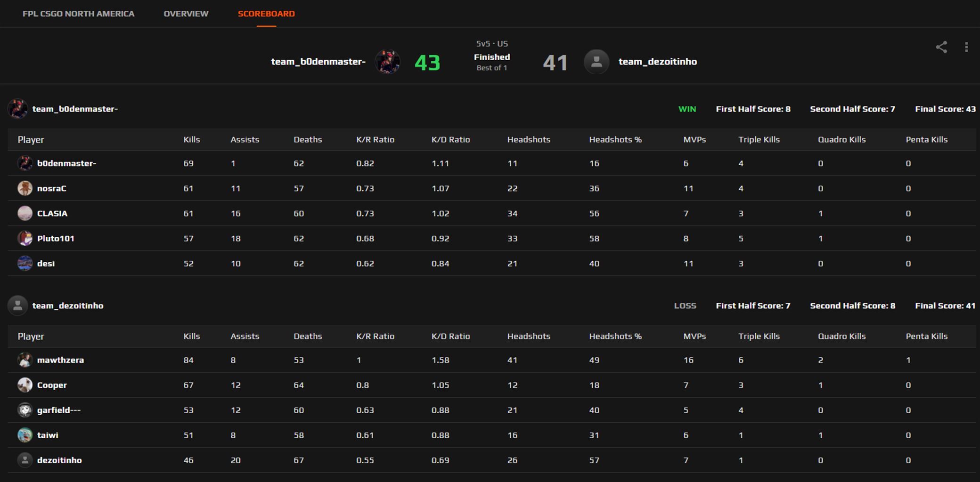
Task: Click mawthzera's 1.58 K/D Ratio value
Action: pos(440,360)
